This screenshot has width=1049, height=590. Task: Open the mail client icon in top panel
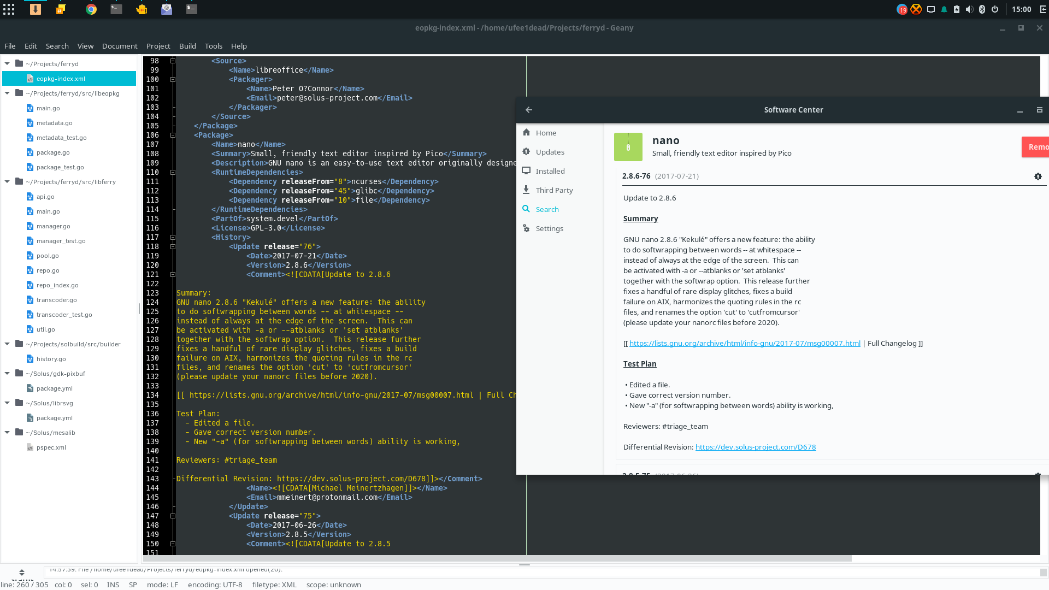point(167,9)
